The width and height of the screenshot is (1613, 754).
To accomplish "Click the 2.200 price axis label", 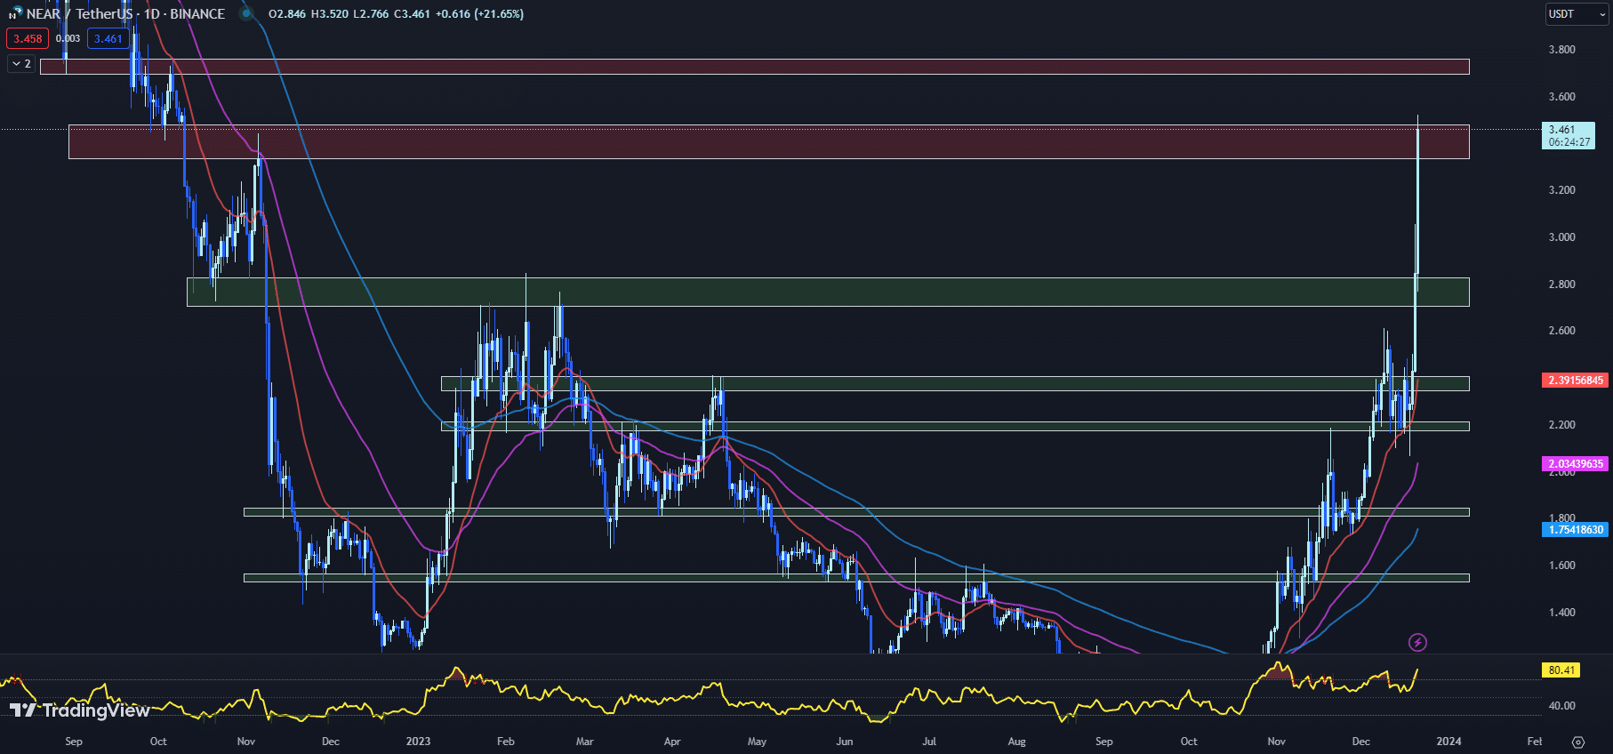I will (x=1561, y=425).
